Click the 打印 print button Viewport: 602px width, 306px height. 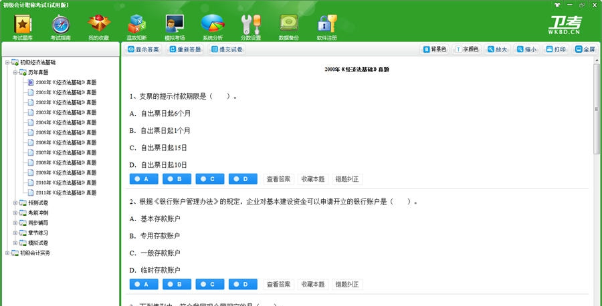click(556, 49)
